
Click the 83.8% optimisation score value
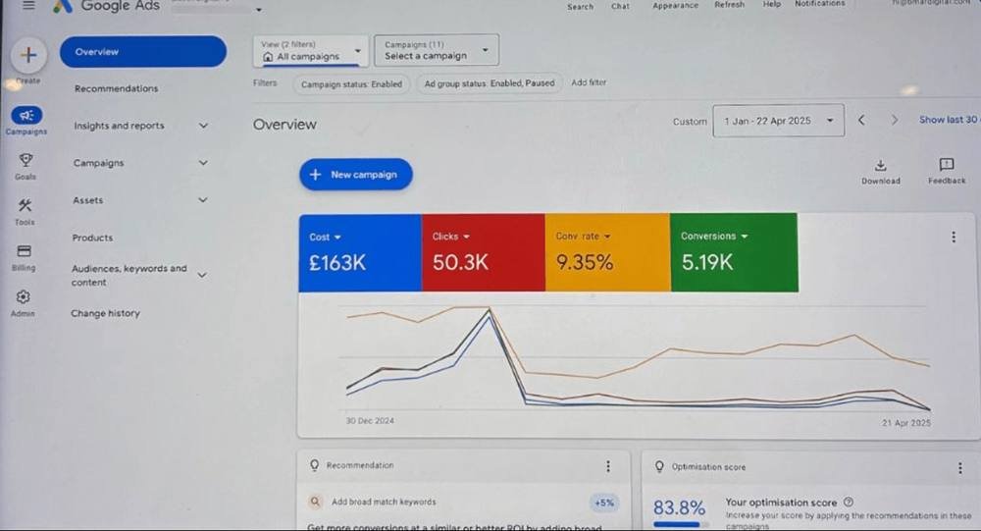[679, 507]
